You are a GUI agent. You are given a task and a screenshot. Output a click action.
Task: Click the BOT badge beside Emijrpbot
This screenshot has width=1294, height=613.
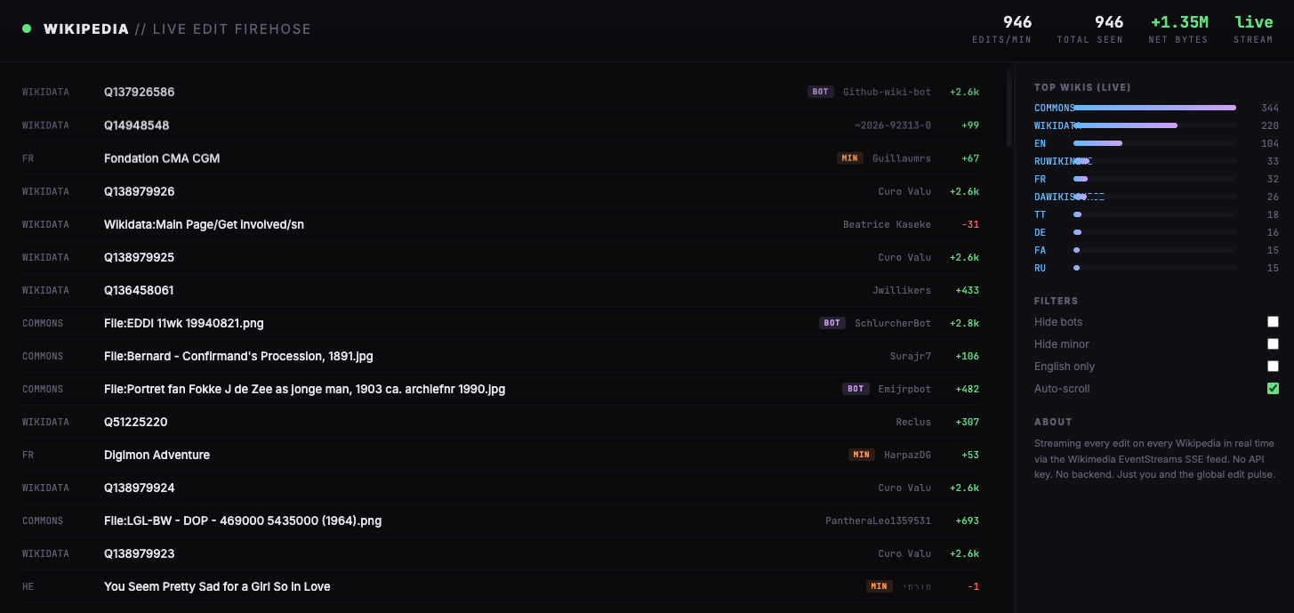coord(855,389)
